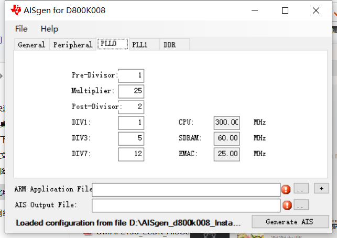Open the File menu
The height and width of the screenshot is (238, 337).
[21, 29]
